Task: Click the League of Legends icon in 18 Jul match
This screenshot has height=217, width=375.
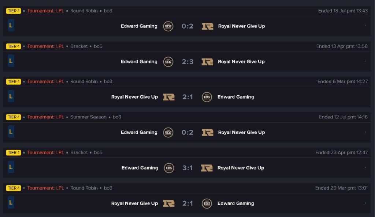Action: tap(11, 26)
